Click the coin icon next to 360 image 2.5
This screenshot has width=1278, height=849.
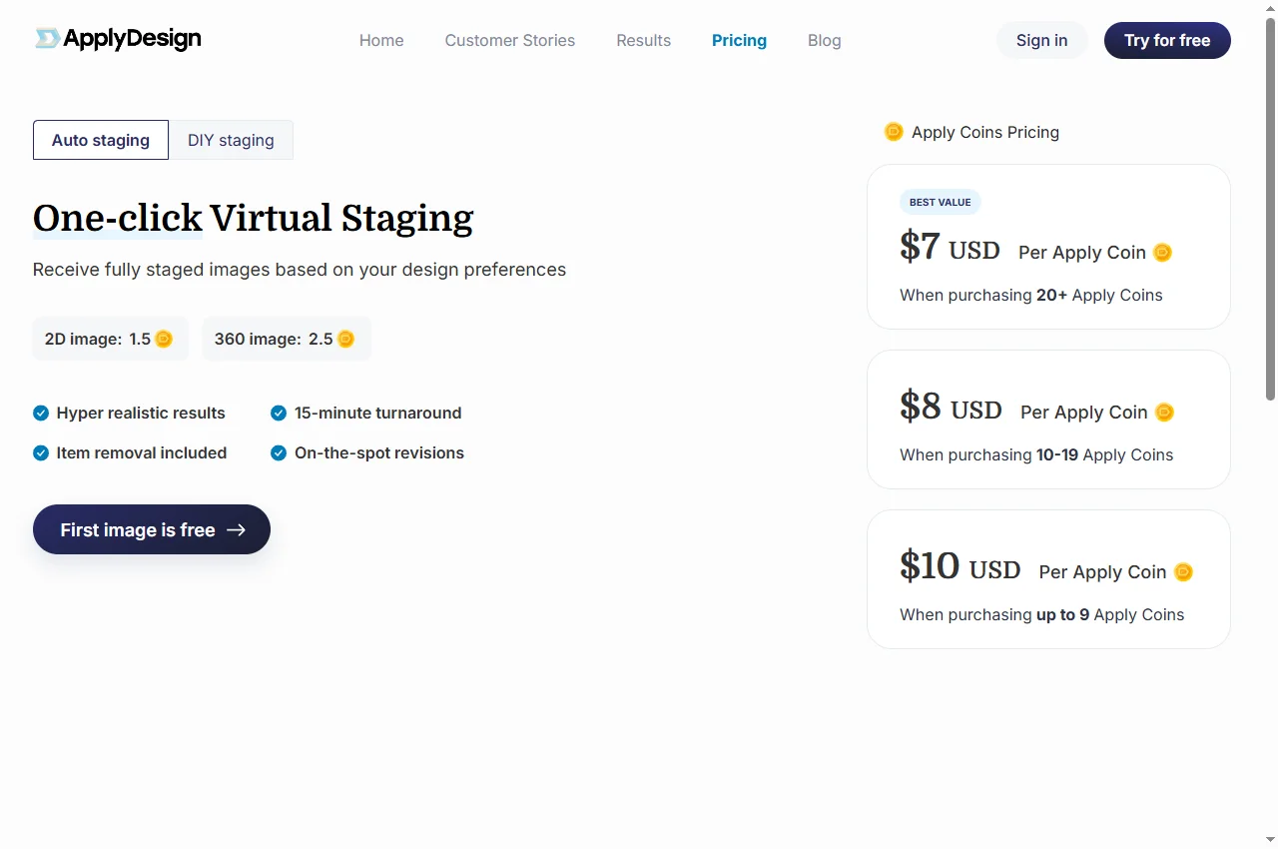tap(345, 339)
